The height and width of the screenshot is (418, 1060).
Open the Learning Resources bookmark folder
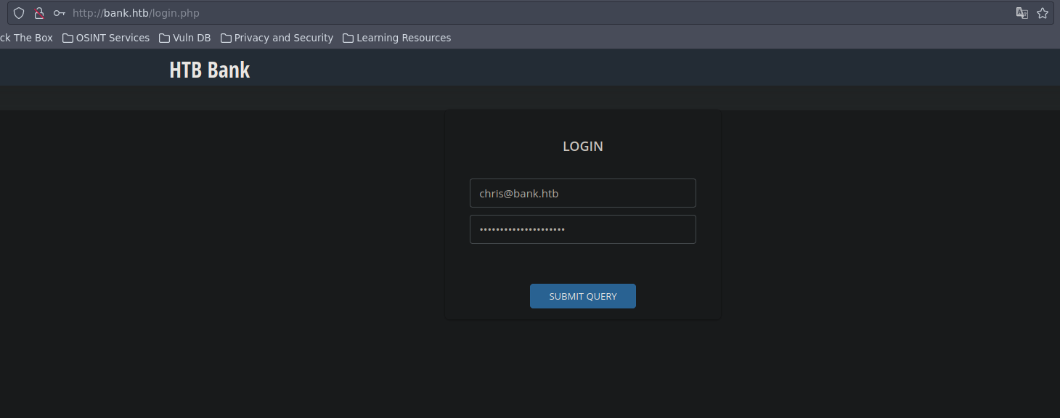403,38
